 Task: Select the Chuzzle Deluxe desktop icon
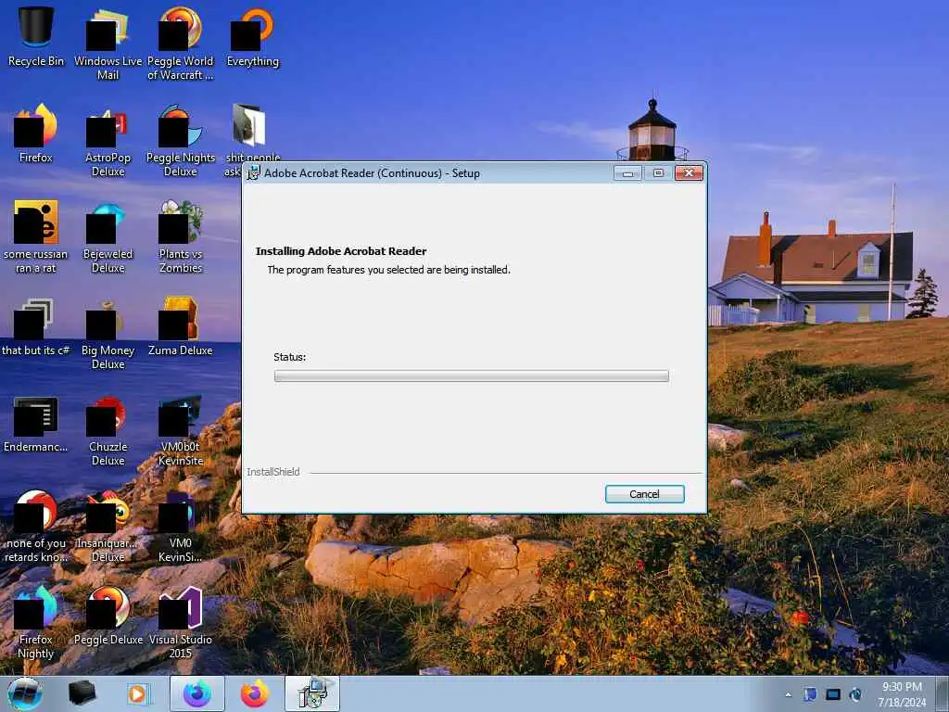(108, 430)
